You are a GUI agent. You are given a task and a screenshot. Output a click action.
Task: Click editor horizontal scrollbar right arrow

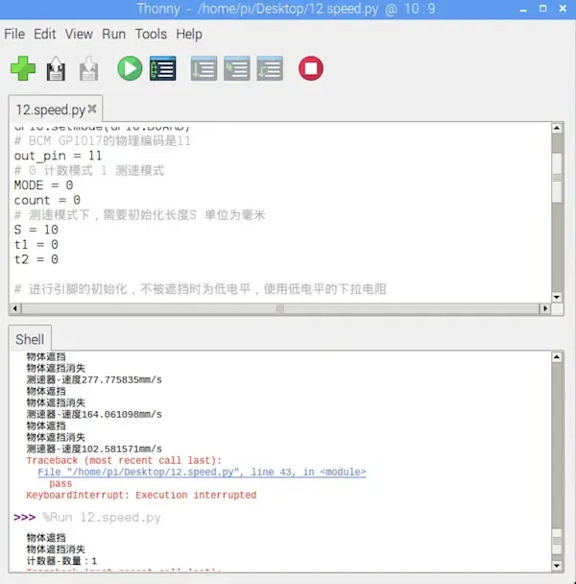pyautogui.click(x=545, y=308)
